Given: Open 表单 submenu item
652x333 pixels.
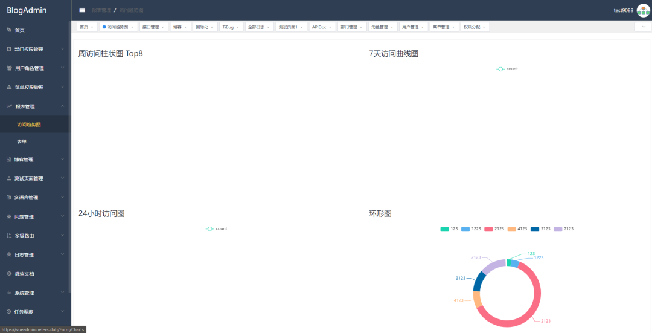Looking at the screenshot, I should [22, 141].
